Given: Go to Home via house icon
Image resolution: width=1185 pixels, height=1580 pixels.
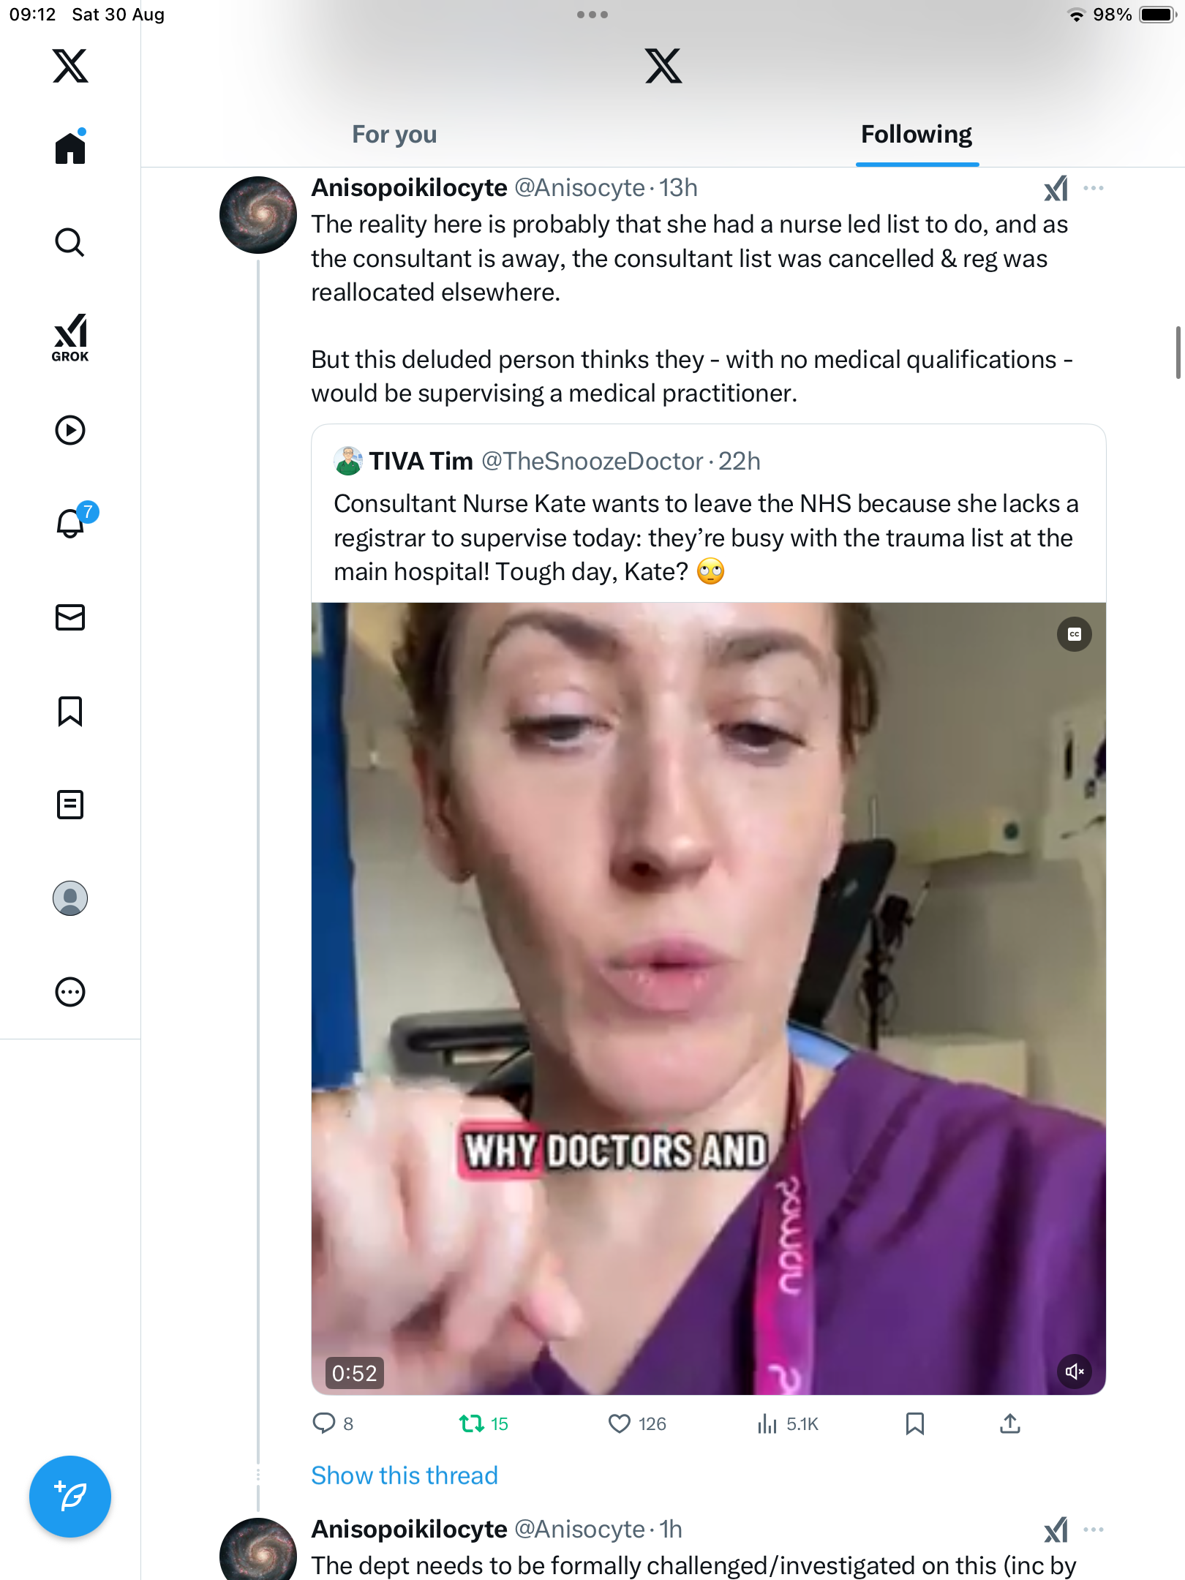Looking at the screenshot, I should [x=70, y=148].
